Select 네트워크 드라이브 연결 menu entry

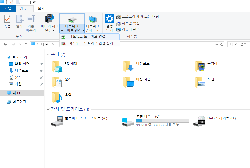click(90, 37)
